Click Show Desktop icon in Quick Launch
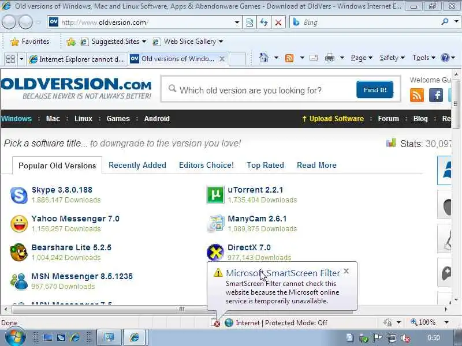 (48, 337)
